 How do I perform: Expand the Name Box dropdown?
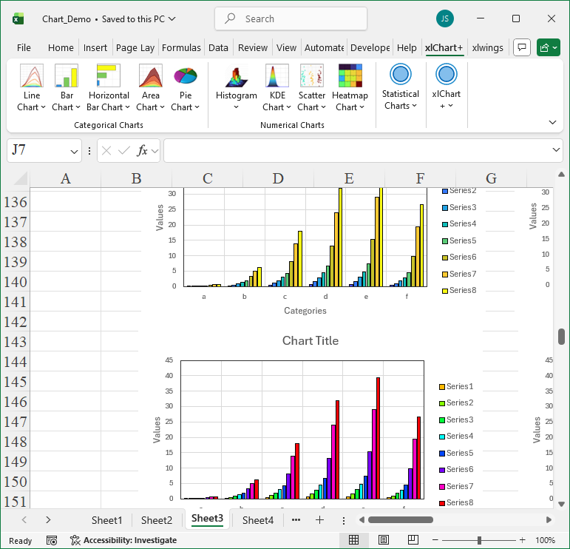click(x=74, y=151)
